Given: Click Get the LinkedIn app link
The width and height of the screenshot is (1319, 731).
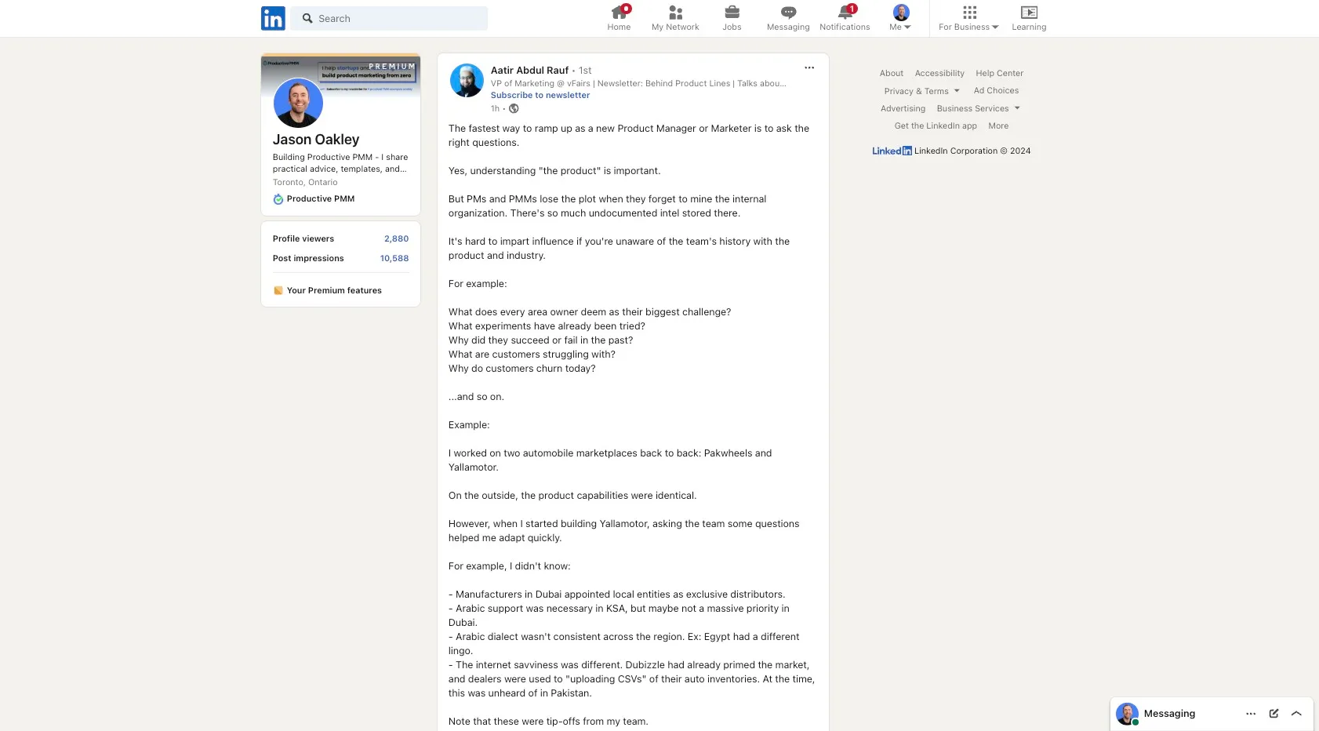Looking at the screenshot, I should pyautogui.click(x=936, y=125).
